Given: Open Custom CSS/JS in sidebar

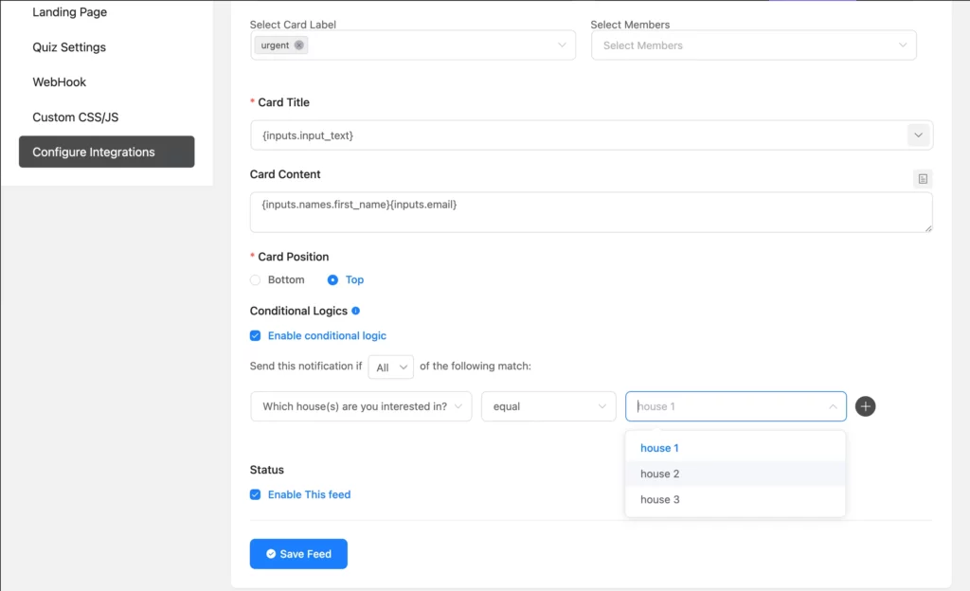Looking at the screenshot, I should coord(75,117).
